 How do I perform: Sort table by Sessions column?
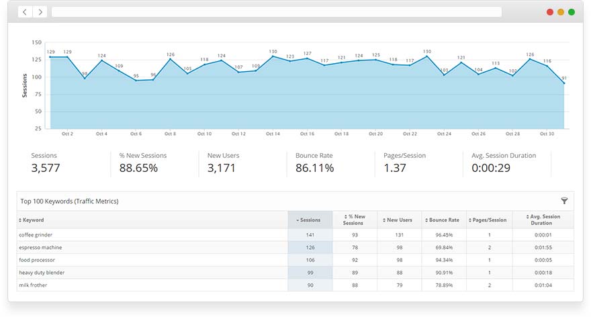point(310,220)
